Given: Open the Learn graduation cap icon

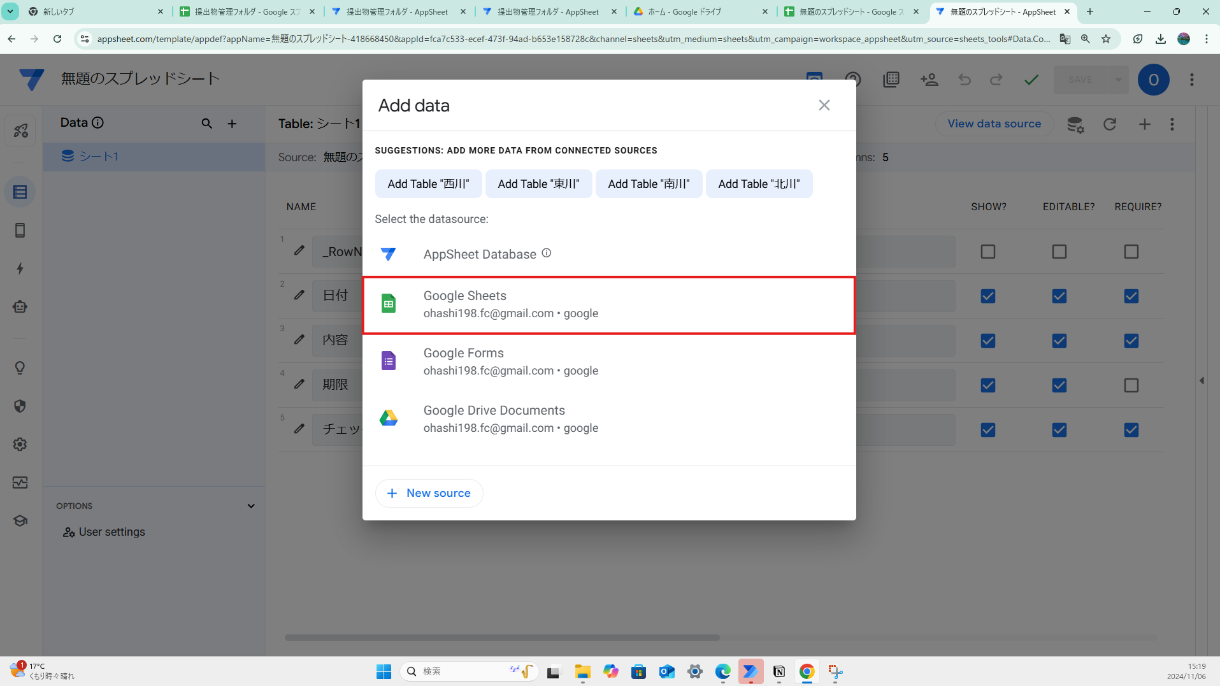Looking at the screenshot, I should (x=20, y=520).
